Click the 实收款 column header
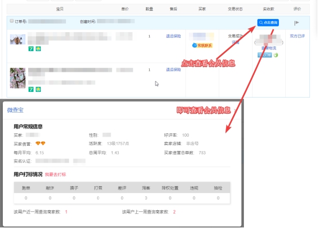Image resolution: width=318 pixels, height=228 pixels. pos(269,9)
